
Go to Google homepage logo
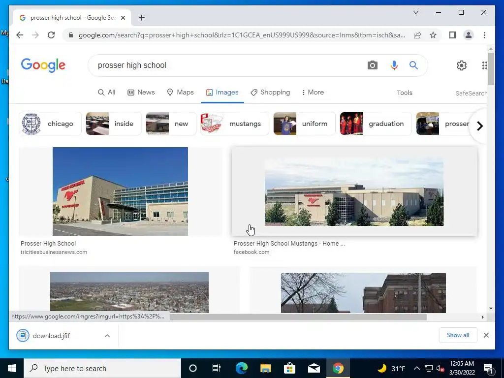[x=43, y=65]
